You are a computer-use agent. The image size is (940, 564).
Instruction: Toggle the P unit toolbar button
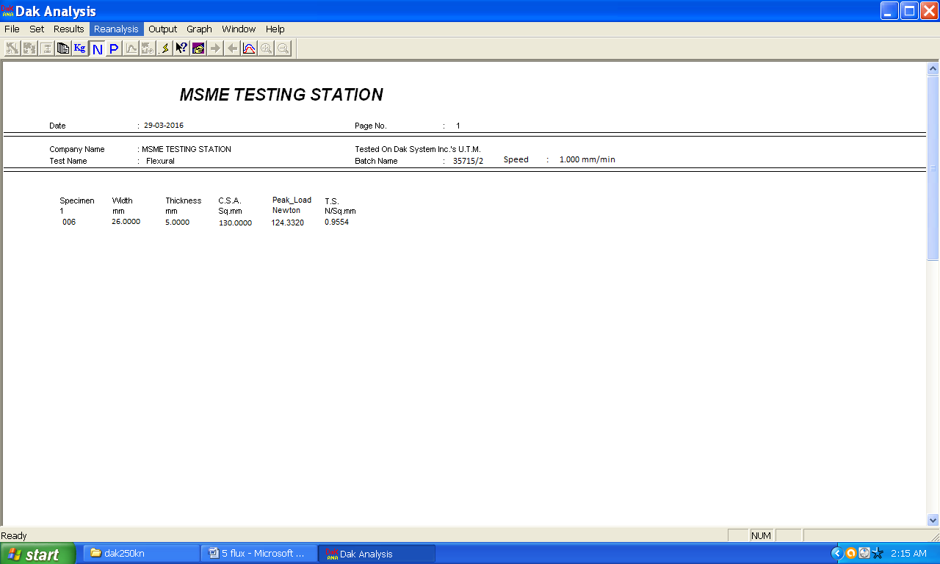(x=114, y=48)
